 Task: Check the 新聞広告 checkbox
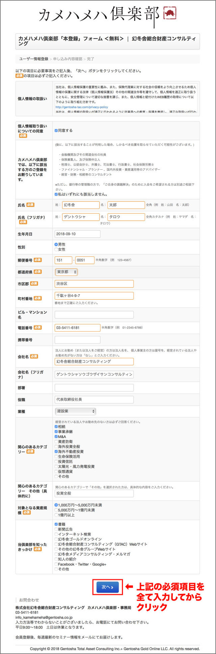[x=56, y=529]
